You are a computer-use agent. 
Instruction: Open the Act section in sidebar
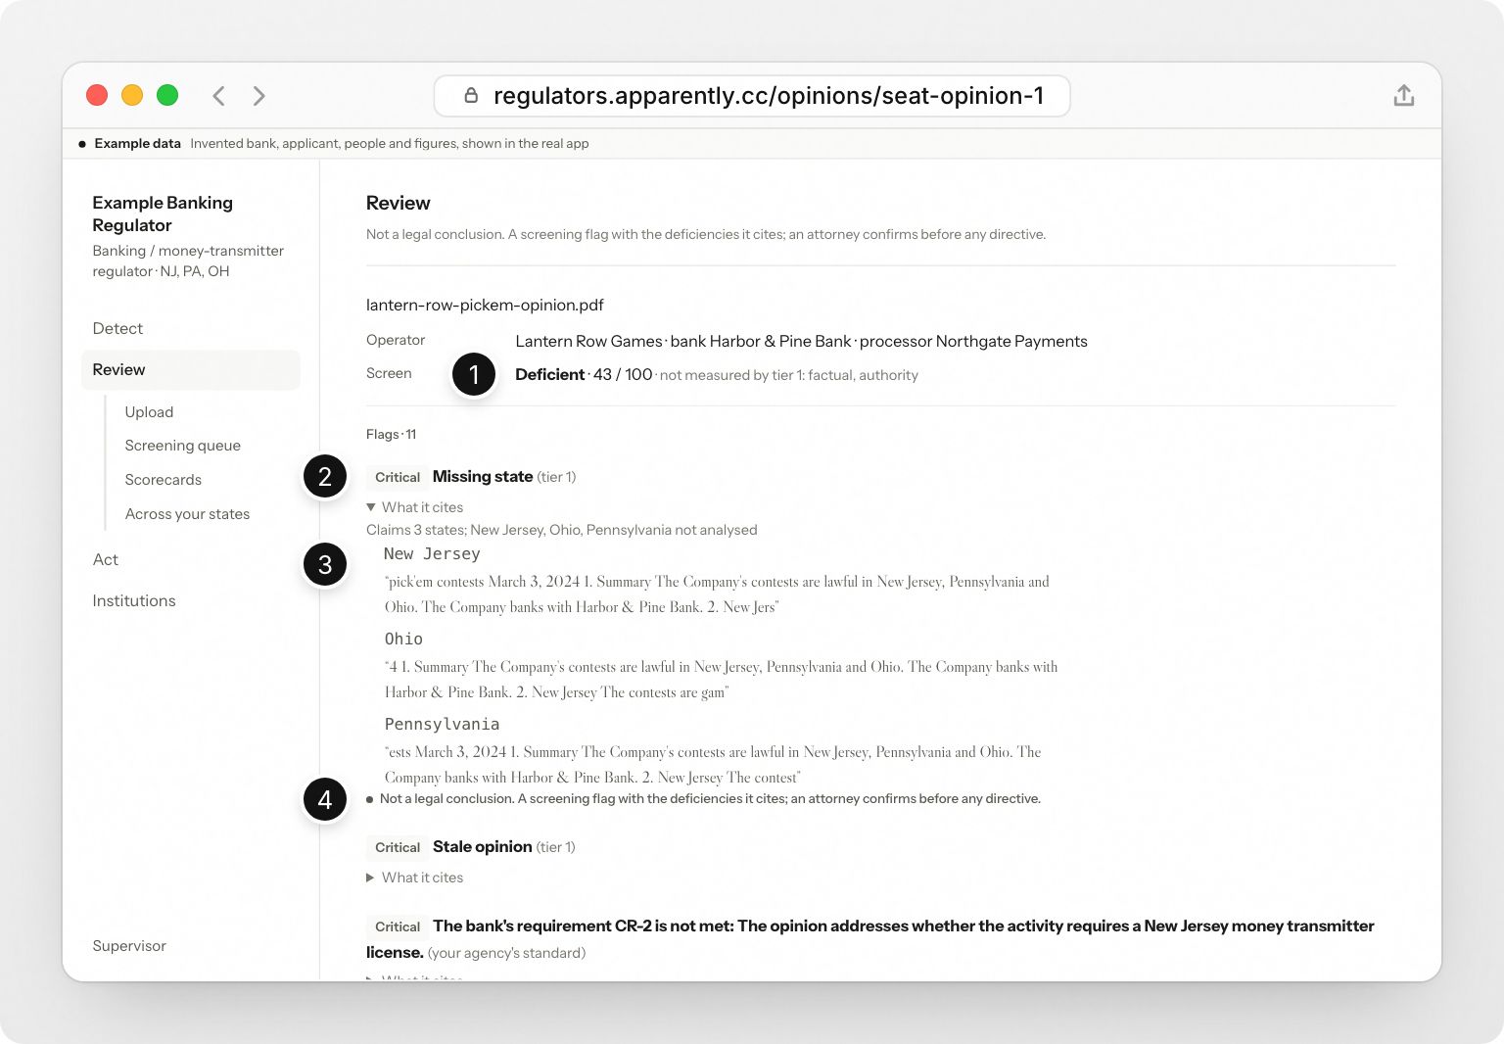106,559
